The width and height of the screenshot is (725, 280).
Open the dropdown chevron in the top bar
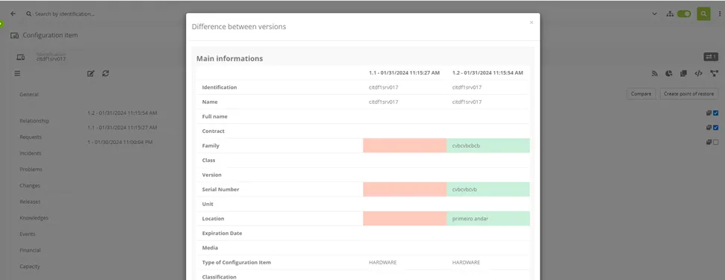click(x=654, y=14)
